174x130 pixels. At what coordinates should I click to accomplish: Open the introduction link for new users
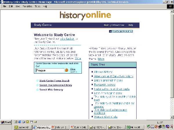(67, 39)
